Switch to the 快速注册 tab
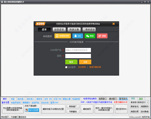The image size is (151, 119). (x=74, y=29)
